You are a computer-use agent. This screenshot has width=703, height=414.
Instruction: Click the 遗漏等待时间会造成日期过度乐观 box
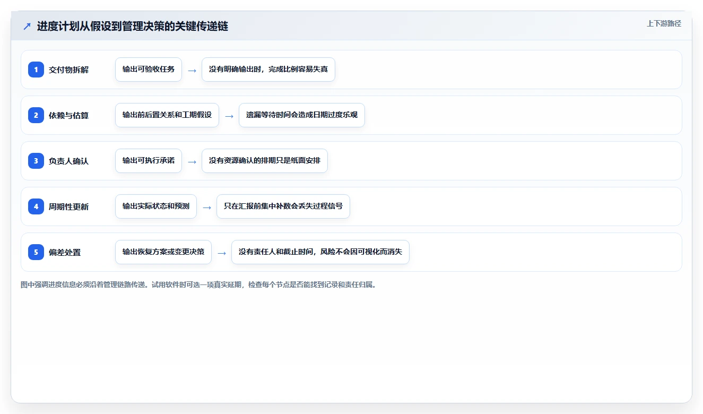point(302,115)
